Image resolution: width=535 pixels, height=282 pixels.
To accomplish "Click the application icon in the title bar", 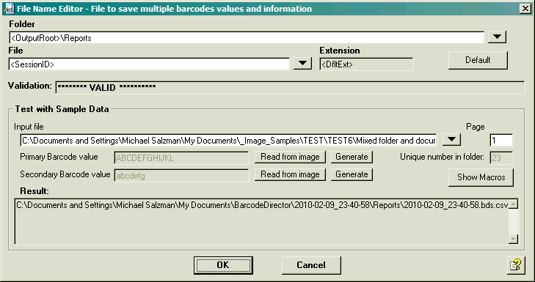I will pyautogui.click(x=9, y=9).
